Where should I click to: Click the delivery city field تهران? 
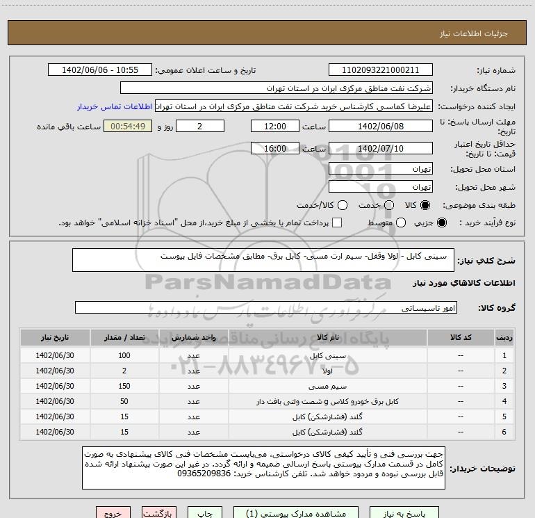[381, 187]
